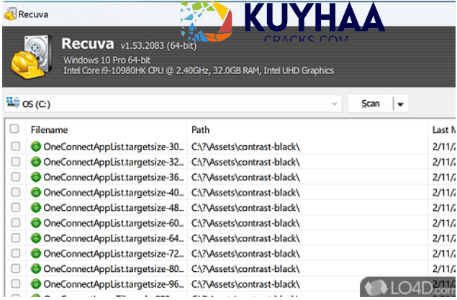Check the box for targetsize-60 file
Screen dimensions: 457x300
(x=16, y=222)
